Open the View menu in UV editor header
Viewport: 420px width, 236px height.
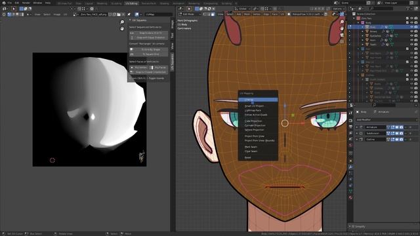tap(37, 14)
